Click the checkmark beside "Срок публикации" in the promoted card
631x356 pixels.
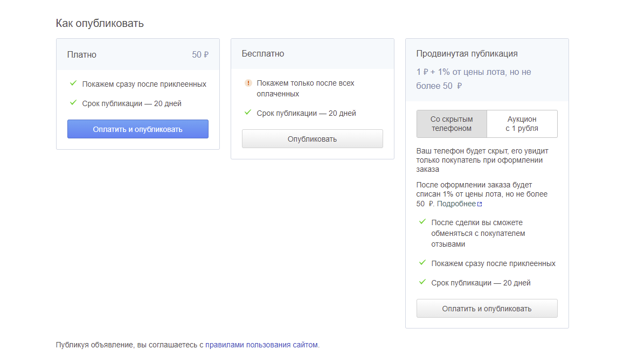coord(422,282)
